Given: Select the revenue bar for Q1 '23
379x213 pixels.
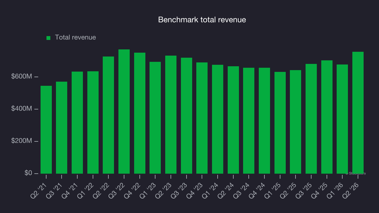Looking at the screenshot, I should (x=155, y=118).
